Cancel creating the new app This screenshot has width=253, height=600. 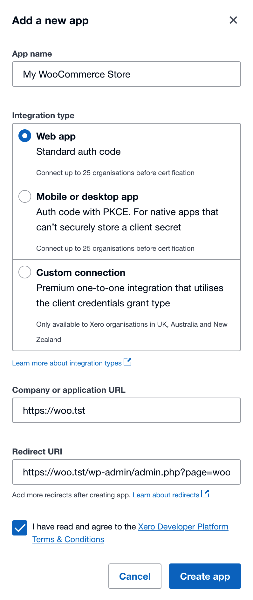click(x=135, y=576)
